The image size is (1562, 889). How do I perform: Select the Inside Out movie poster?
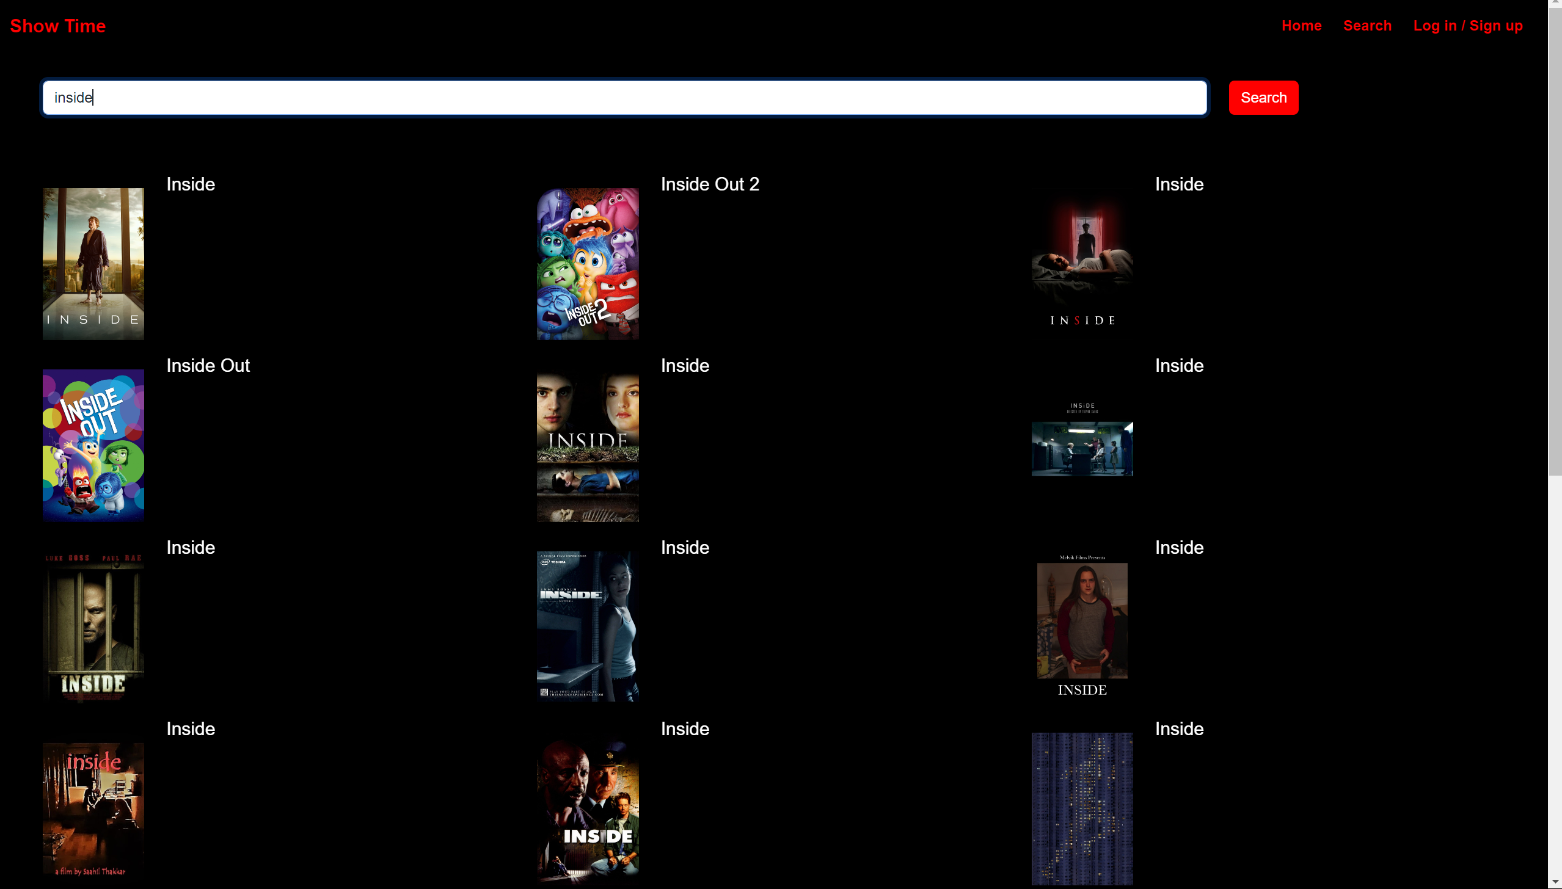click(93, 445)
